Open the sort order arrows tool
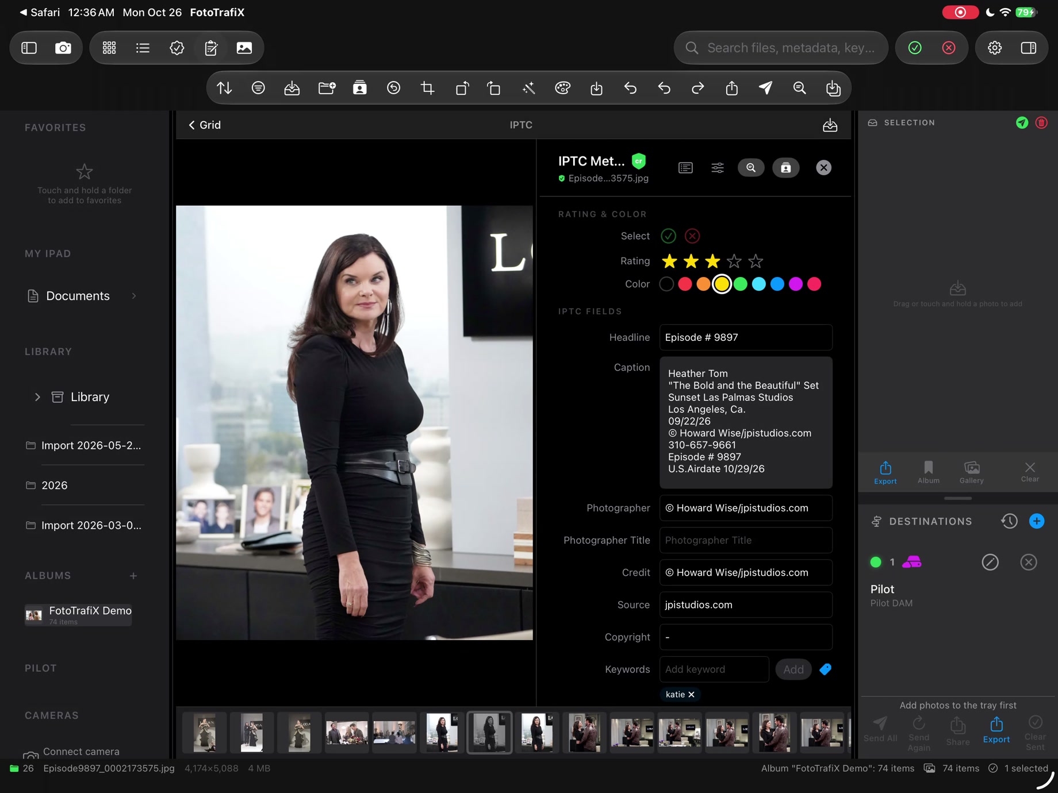The width and height of the screenshot is (1058, 793). point(224,88)
